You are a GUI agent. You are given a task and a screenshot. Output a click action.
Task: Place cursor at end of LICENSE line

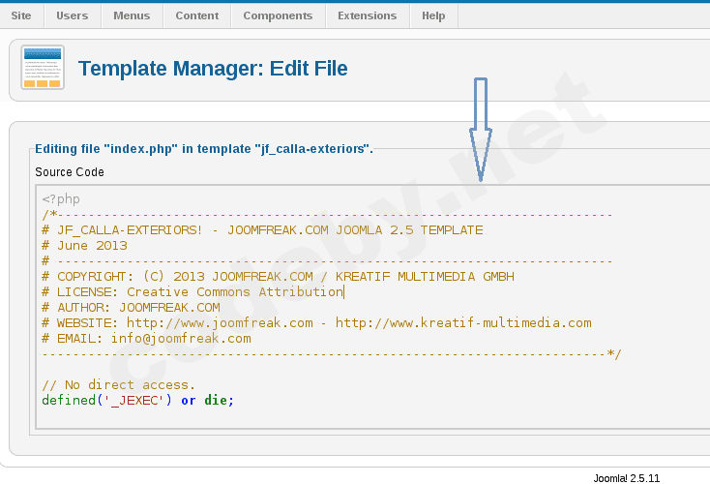coord(343,292)
